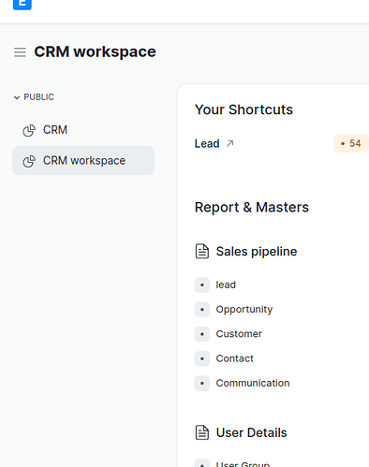Click the Sales pipeline card title

coord(257,252)
